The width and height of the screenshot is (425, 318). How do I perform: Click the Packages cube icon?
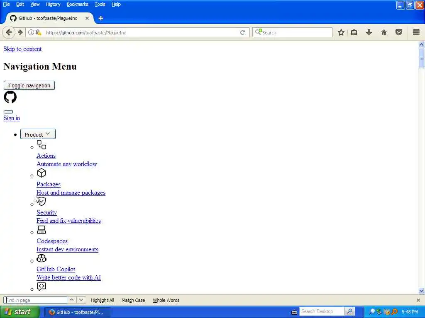(42, 173)
